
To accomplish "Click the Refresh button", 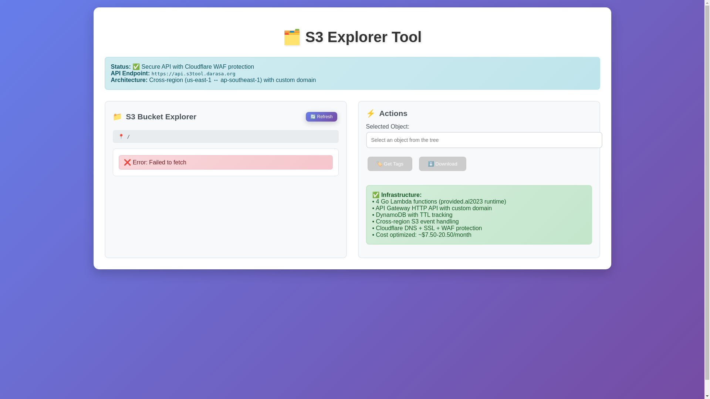I will tap(321, 117).
